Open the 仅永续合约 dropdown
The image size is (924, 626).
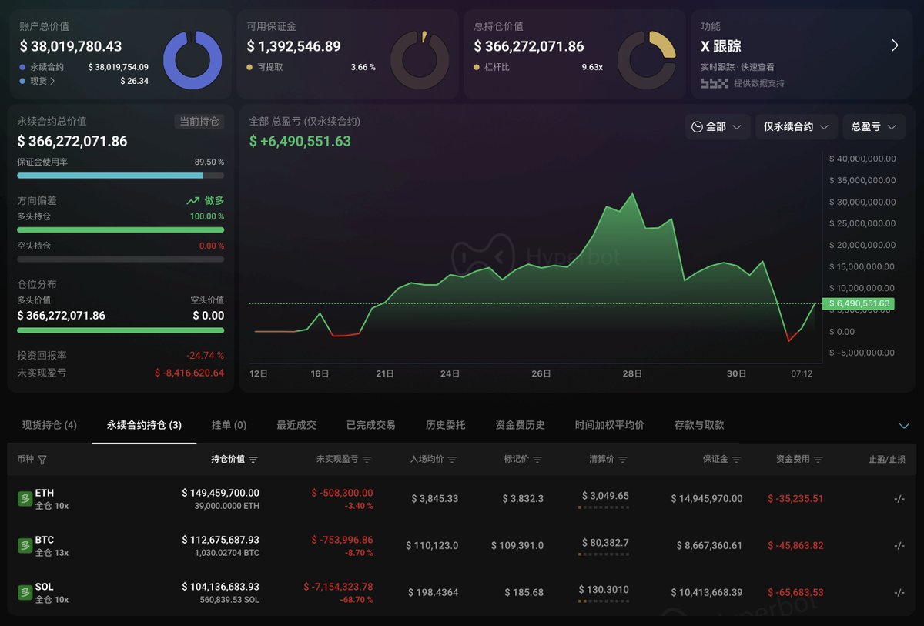(x=796, y=126)
